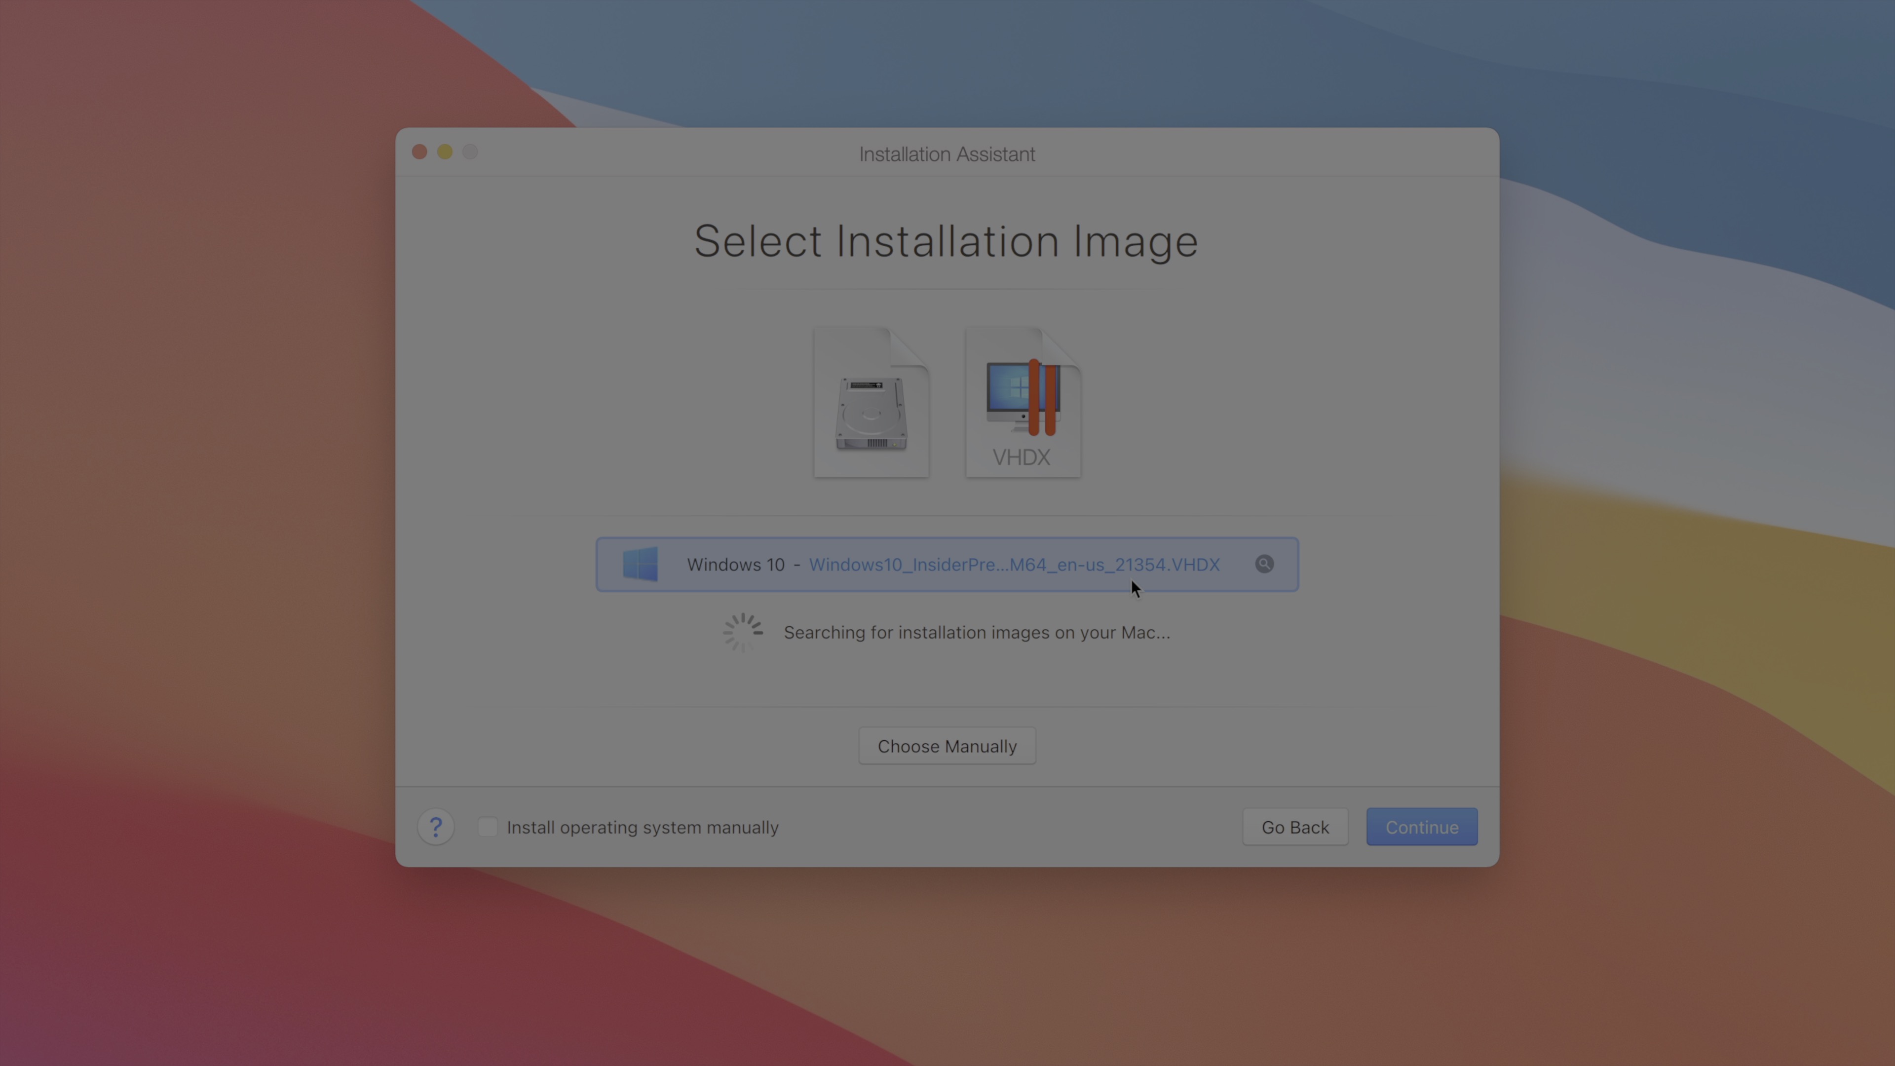Enable Install operating system manually checkbox
Viewport: 1895px width, 1066px height.
coord(488,827)
